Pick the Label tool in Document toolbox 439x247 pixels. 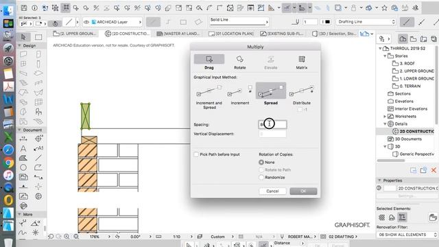[38, 148]
